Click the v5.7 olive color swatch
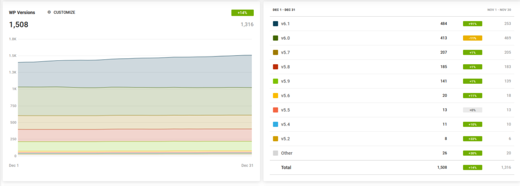The width and height of the screenshot is (520, 186). tap(275, 52)
